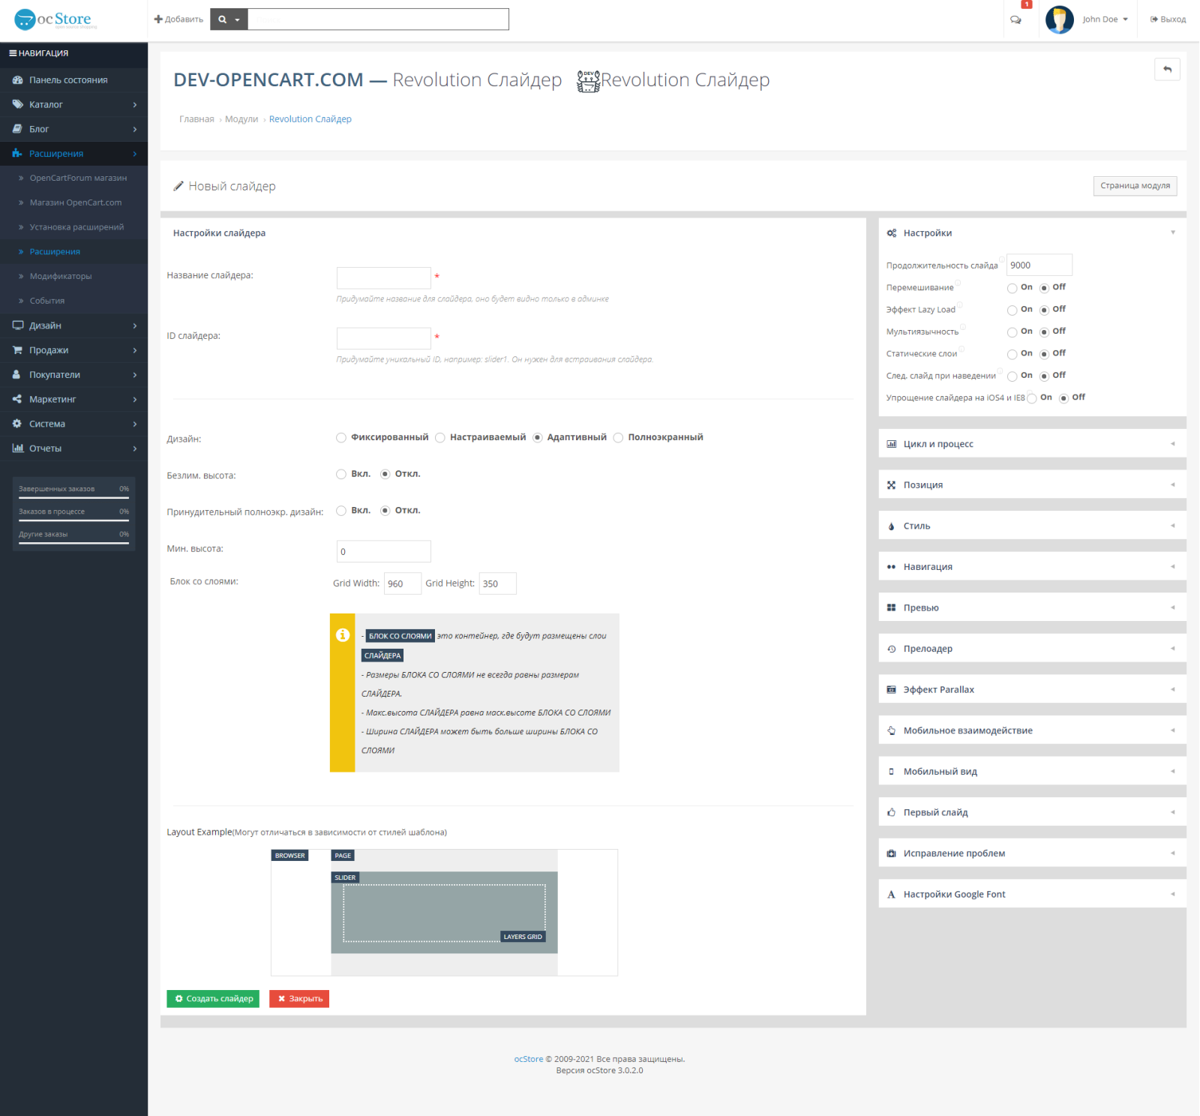Image resolution: width=1200 pixels, height=1116 pixels.
Task: Open the John Doe user dropdown
Action: (x=1105, y=19)
